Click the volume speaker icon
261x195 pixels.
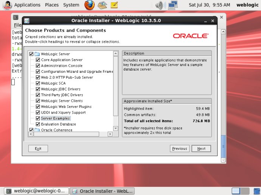[x=160, y=5]
